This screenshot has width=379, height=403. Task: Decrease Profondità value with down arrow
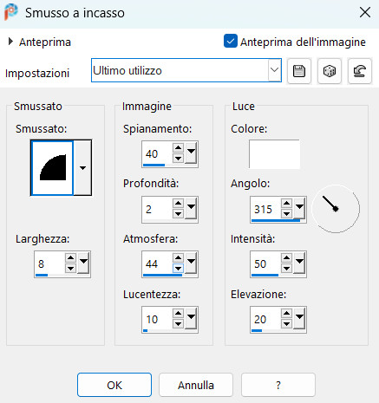(x=178, y=214)
